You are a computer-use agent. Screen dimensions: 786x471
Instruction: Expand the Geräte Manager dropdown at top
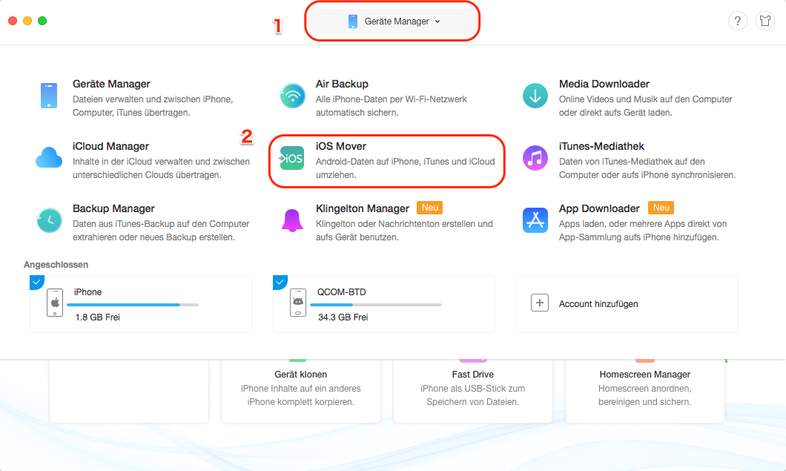pyautogui.click(x=393, y=22)
